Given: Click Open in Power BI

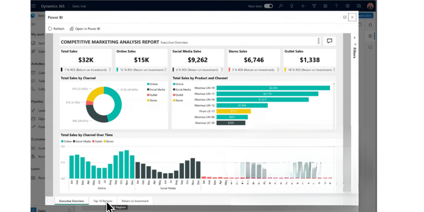Looking at the screenshot, I should point(85,29).
